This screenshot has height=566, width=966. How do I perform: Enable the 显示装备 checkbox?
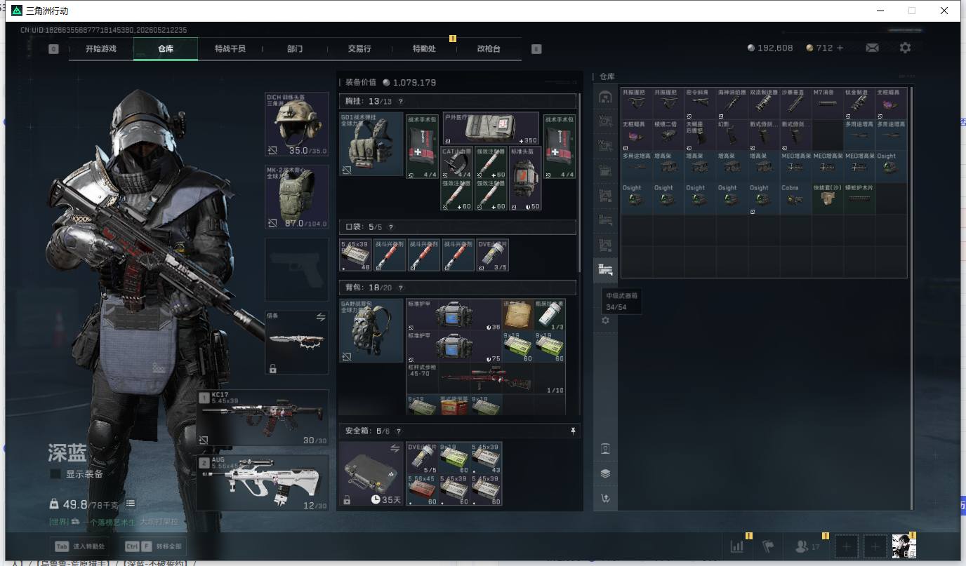(x=55, y=474)
